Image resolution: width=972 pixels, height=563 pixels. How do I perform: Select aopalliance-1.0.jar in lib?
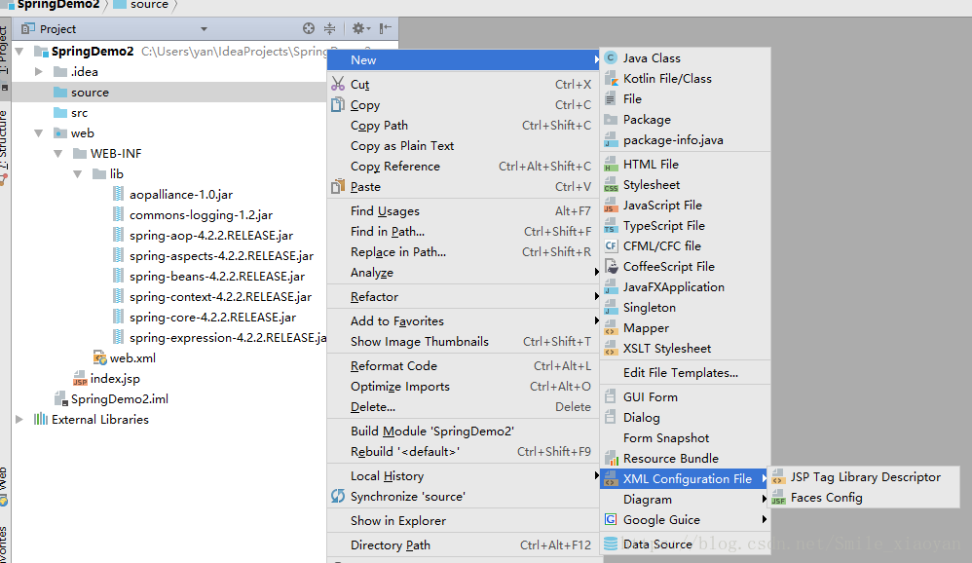[181, 194]
